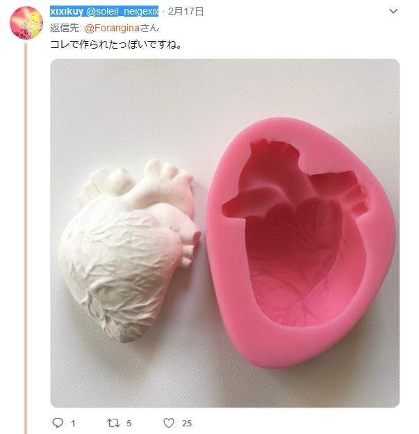Click the reply speech bubble icon
The image size is (419, 434).
click(58, 423)
